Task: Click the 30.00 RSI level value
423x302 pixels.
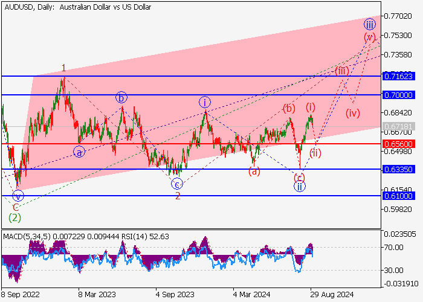Action: pos(394,270)
